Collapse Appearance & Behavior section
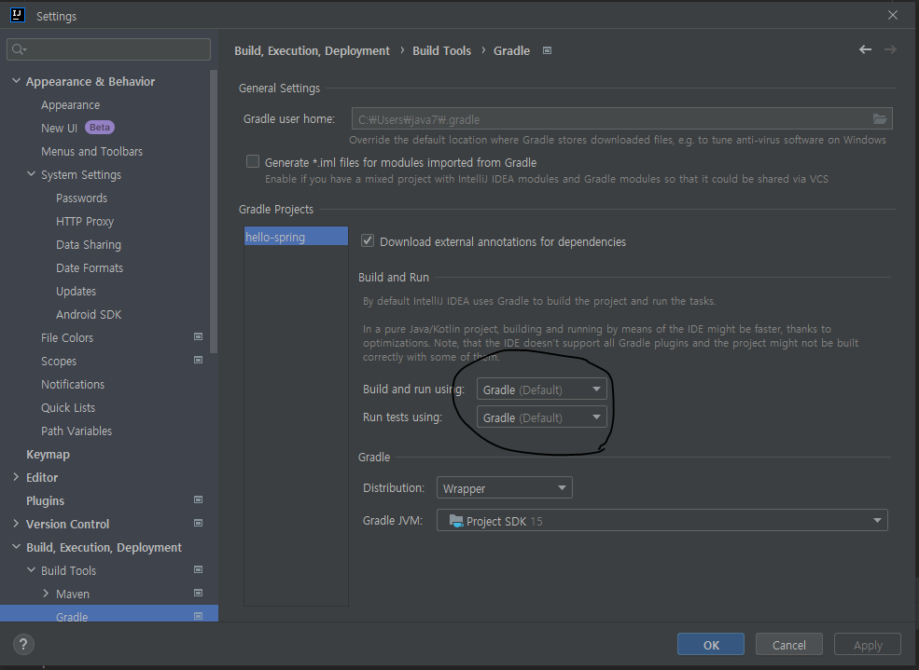Screen dimensions: 919x670 (x=17, y=81)
